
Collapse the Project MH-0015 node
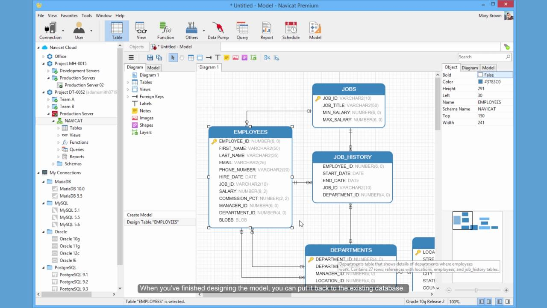pos(43,64)
